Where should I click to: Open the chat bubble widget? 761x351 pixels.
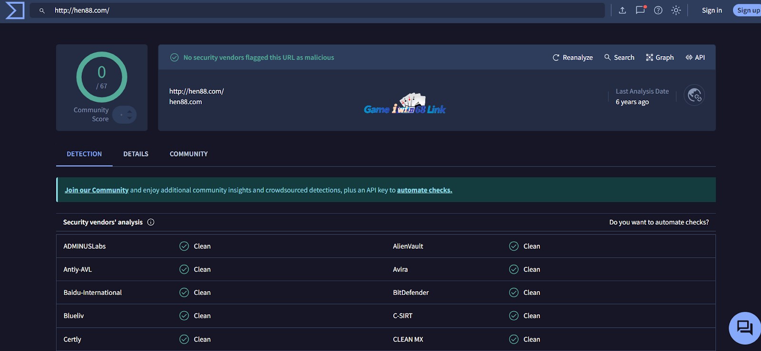745,328
